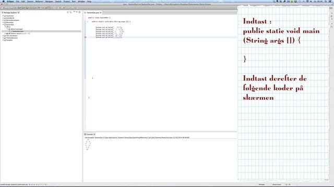Open the Eclipse application menu
This screenshot has height=187, width=334.
pyautogui.click(x=10, y=1)
